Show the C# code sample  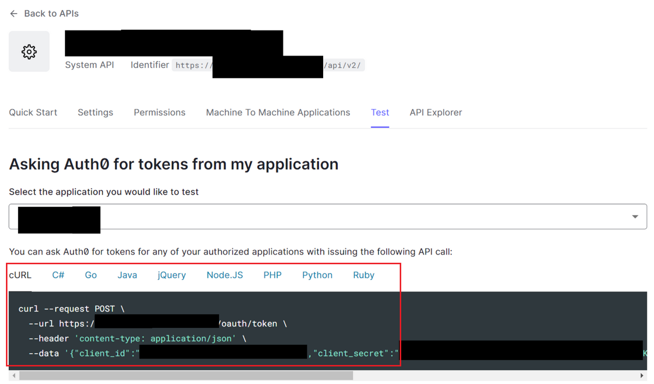point(58,275)
